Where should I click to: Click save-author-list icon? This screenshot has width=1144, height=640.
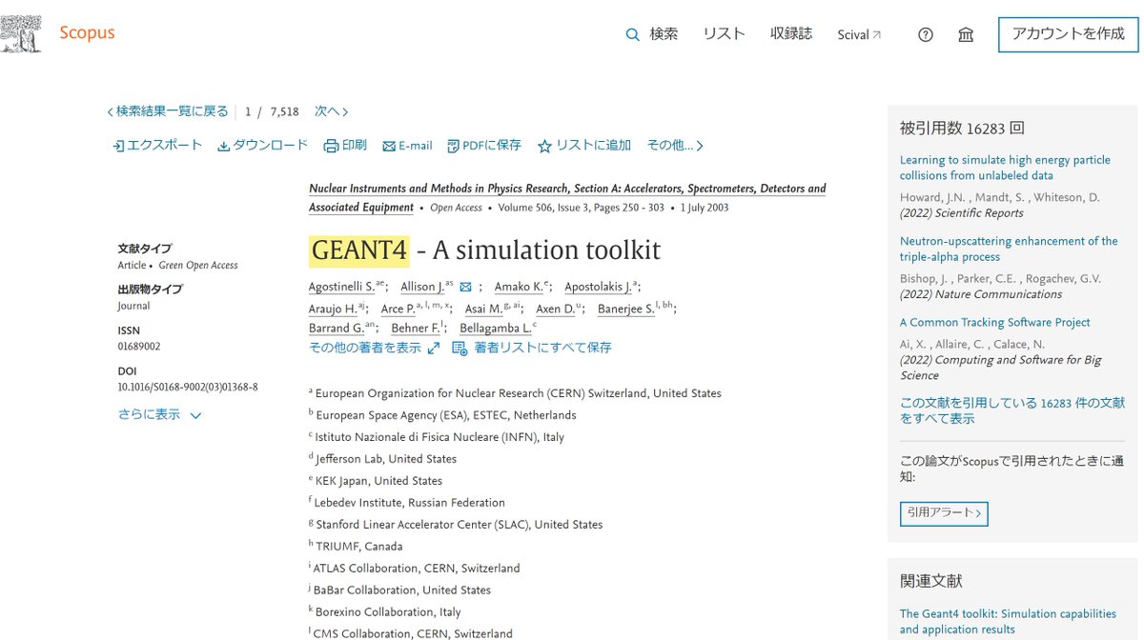point(460,349)
